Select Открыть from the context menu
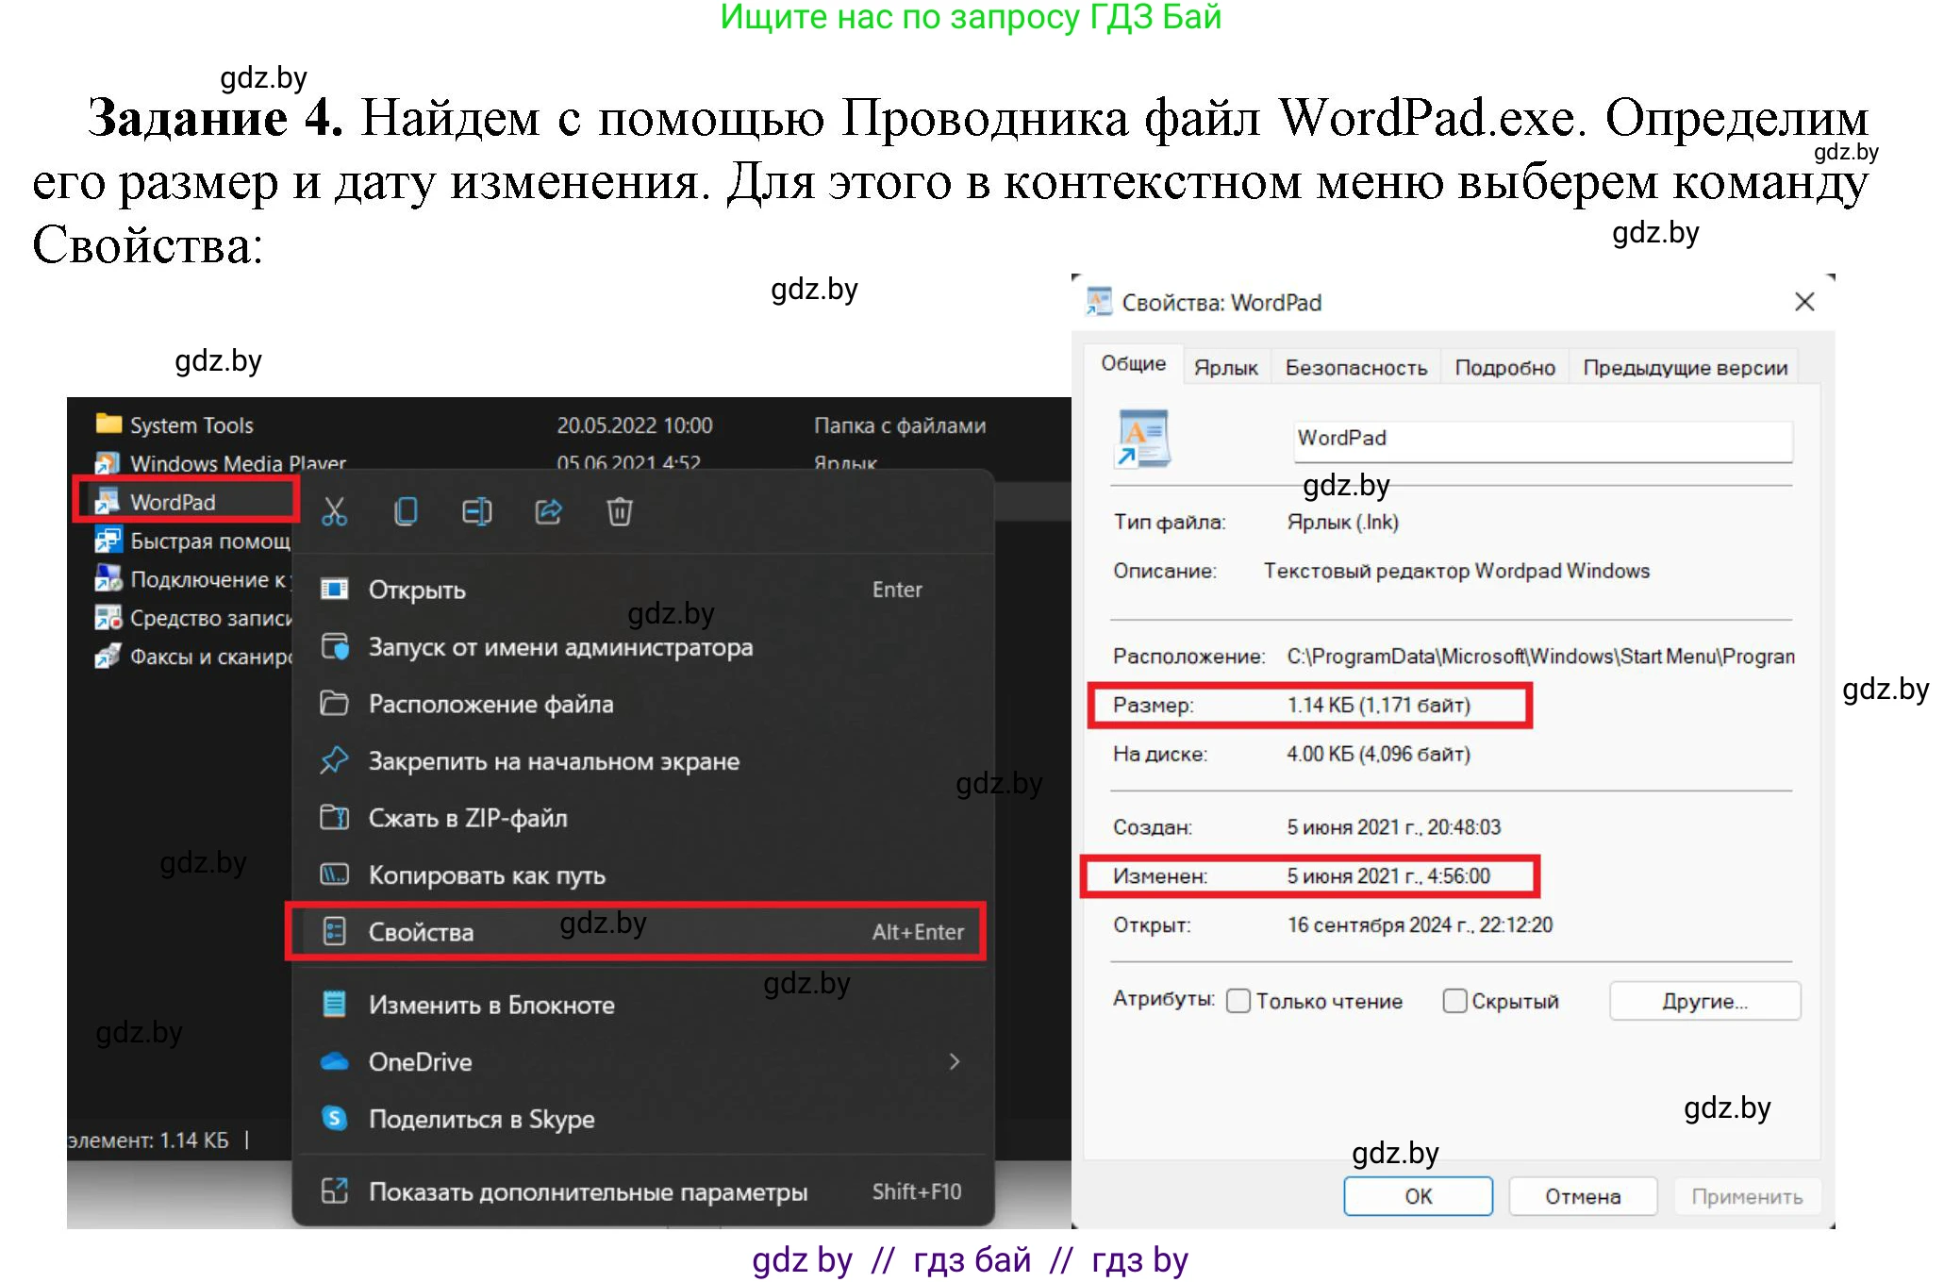 coord(417,590)
